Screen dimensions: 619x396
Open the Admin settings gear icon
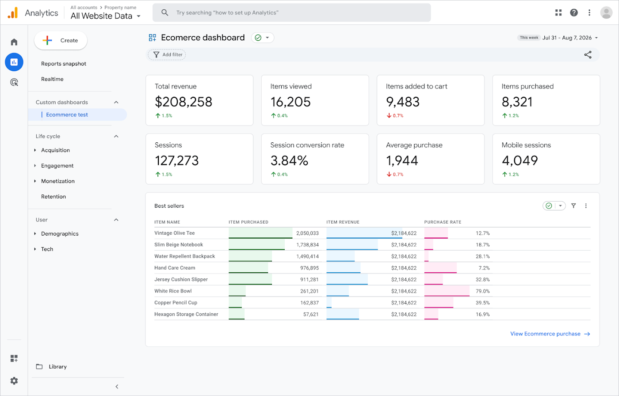tap(14, 381)
